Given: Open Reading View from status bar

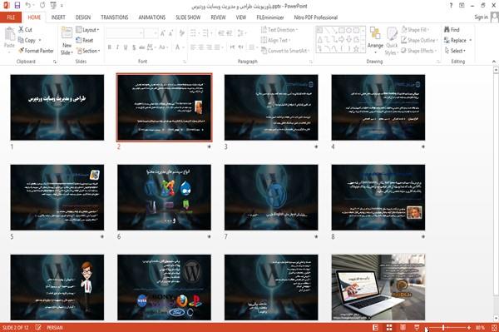Looking at the screenshot, I should pos(403,328).
